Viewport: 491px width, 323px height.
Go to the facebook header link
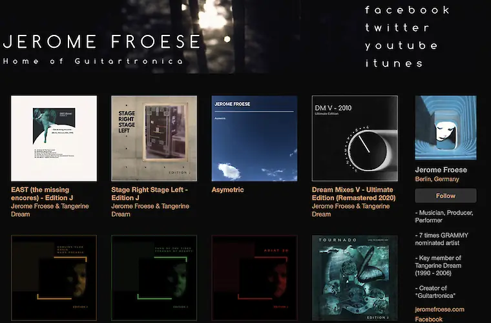pos(407,10)
